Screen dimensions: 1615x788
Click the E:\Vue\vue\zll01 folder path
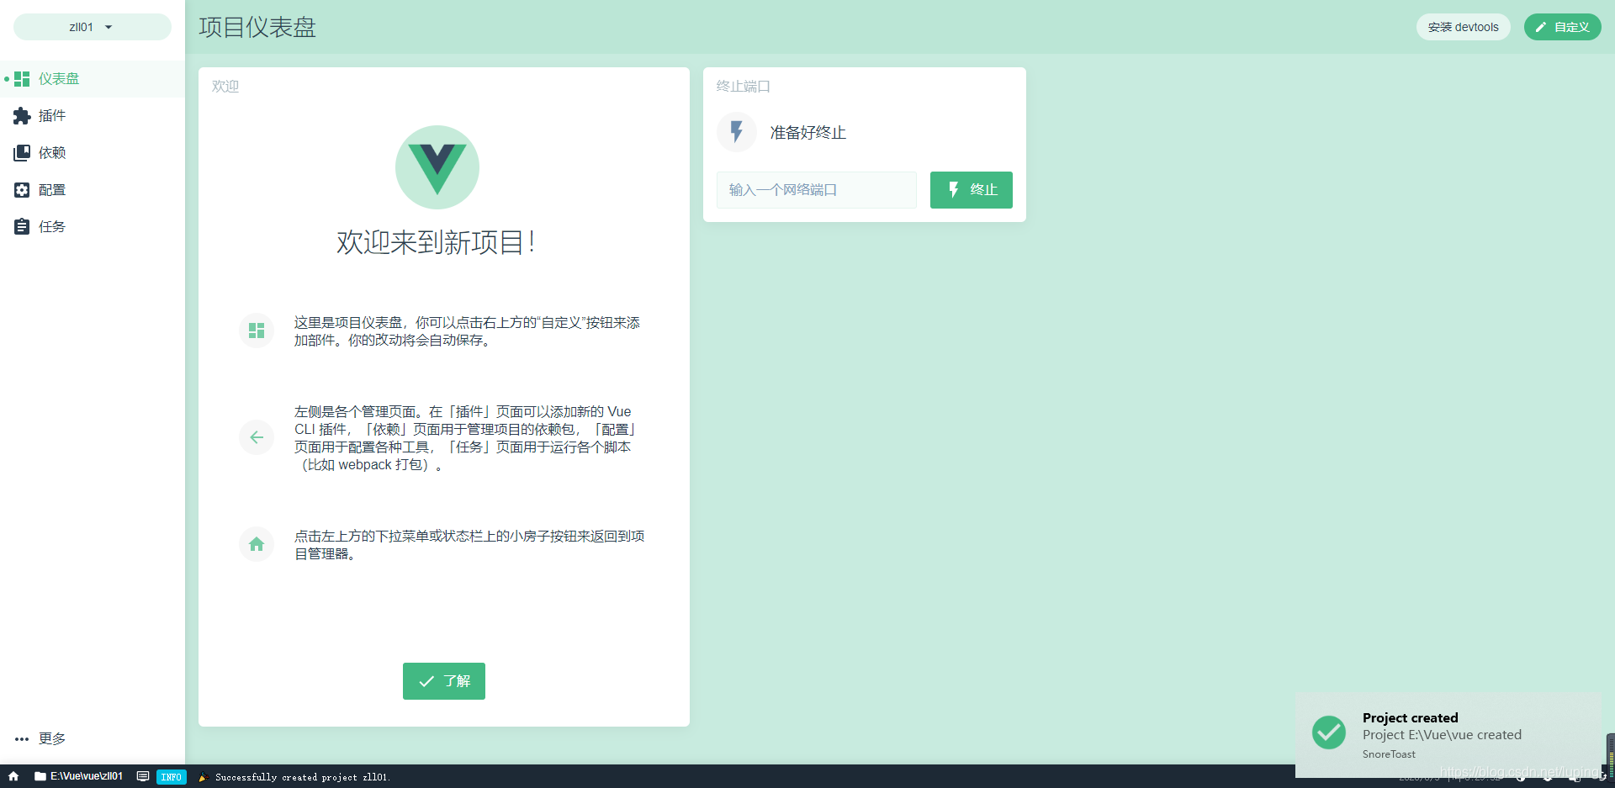[79, 776]
